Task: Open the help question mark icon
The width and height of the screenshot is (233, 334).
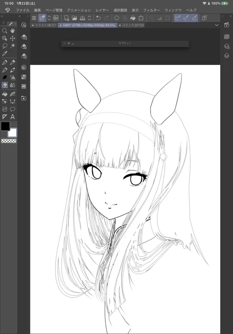Action: tap(204, 18)
